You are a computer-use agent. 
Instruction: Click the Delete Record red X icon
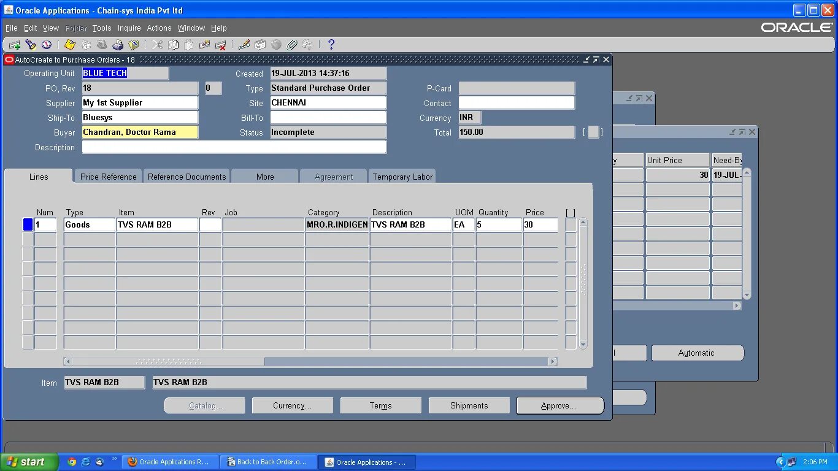click(x=221, y=45)
